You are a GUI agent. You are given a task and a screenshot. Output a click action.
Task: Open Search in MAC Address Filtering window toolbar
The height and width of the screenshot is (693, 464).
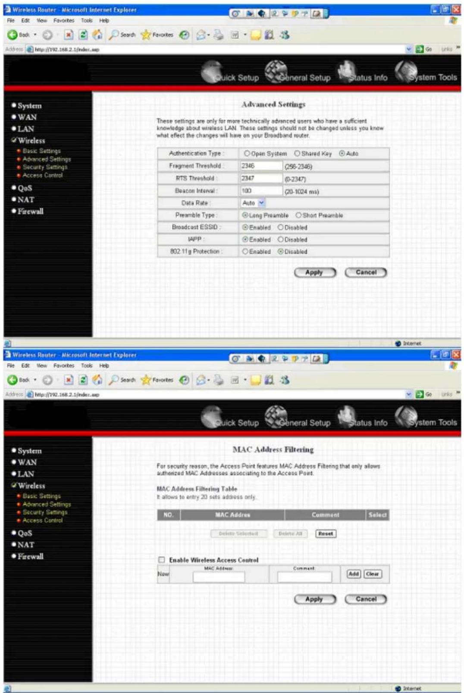pos(122,380)
